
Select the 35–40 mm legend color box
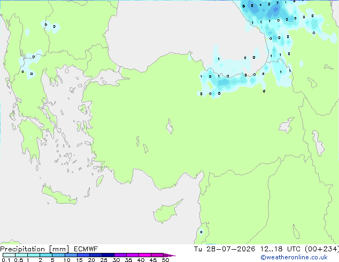(132, 255)
